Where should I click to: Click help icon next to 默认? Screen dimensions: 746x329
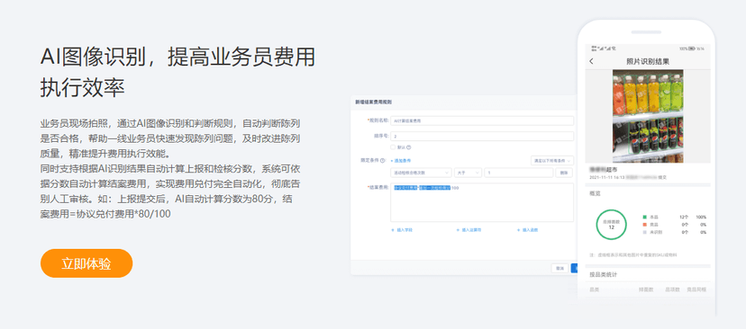coord(408,147)
